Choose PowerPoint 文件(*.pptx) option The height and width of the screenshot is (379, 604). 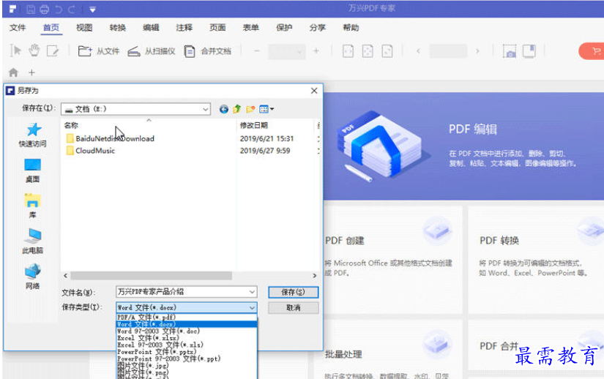(187, 352)
